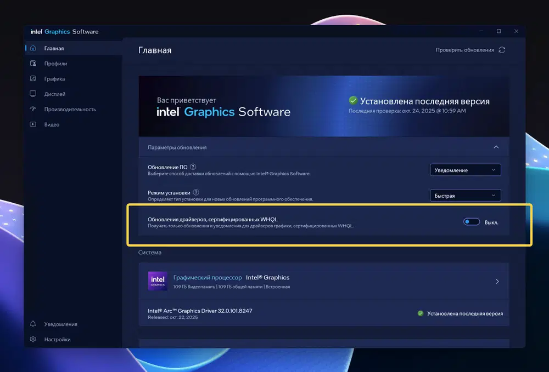Click Intel Arc Graphics Driver 32.0.101.8247 text
This screenshot has height=372, width=549.
pyautogui.click(x=200, y=311)
